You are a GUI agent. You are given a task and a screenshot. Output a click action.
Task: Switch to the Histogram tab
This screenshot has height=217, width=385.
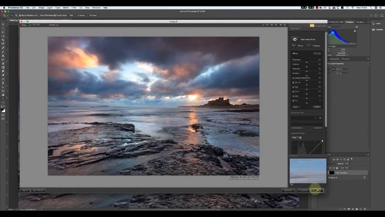350,22
